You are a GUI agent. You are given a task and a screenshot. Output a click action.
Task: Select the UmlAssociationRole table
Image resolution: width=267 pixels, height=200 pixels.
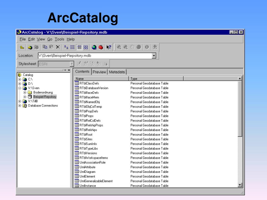(x=93, y=162)
